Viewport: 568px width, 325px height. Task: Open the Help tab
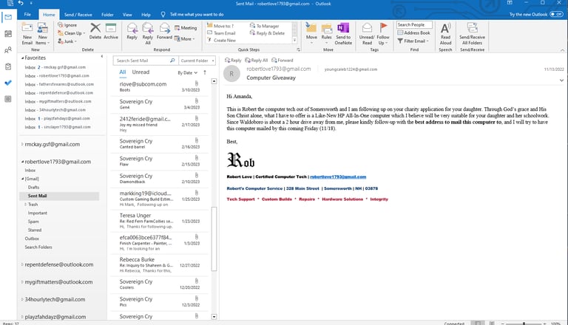tap(146, 15)
